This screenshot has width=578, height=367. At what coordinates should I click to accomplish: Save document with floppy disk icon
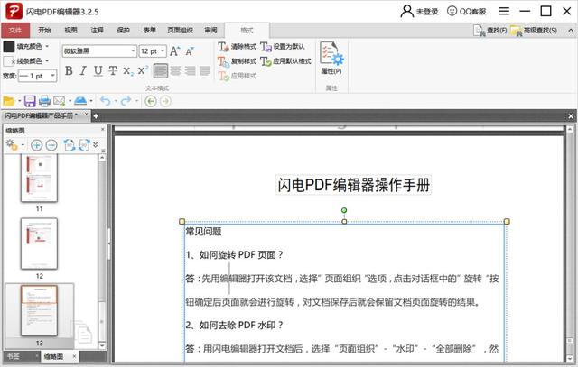(x=30, y=101)
